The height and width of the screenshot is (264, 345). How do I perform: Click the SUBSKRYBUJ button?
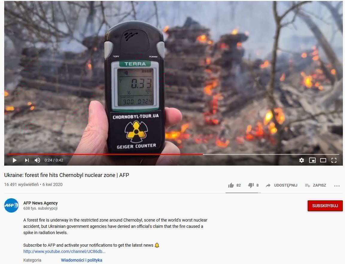click(x=325, y=206)
